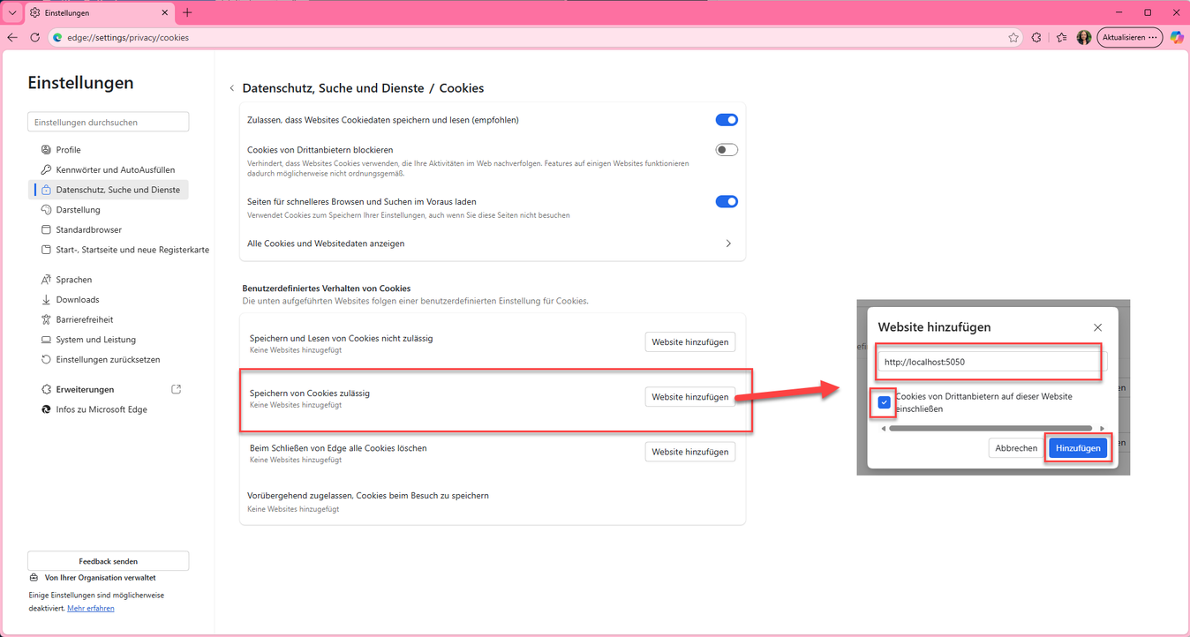Viewport: 1190px width, 637px height.
Task: Click the favorites star in address bar
Action: (1013, 38)
